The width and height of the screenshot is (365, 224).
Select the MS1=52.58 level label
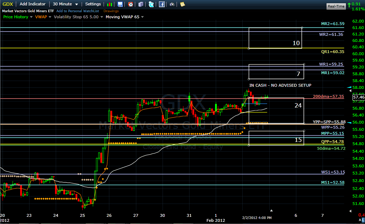click(333, 182)
